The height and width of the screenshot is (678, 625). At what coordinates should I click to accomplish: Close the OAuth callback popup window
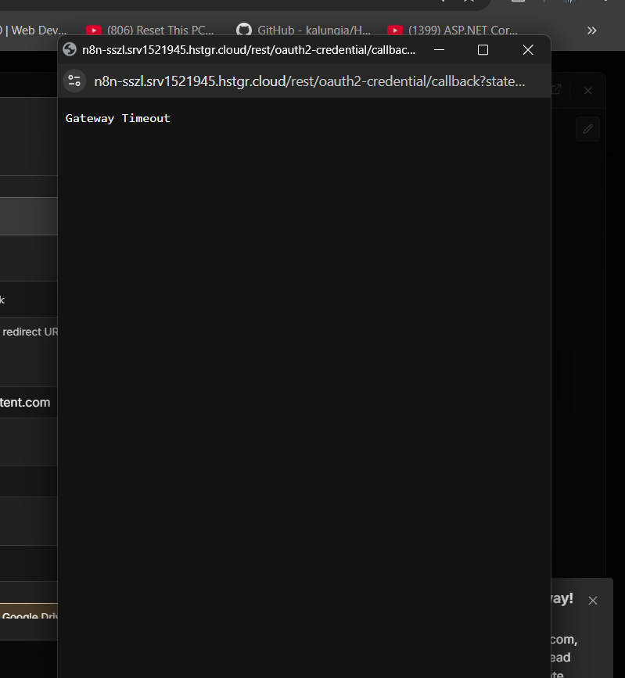pos(528,50)
